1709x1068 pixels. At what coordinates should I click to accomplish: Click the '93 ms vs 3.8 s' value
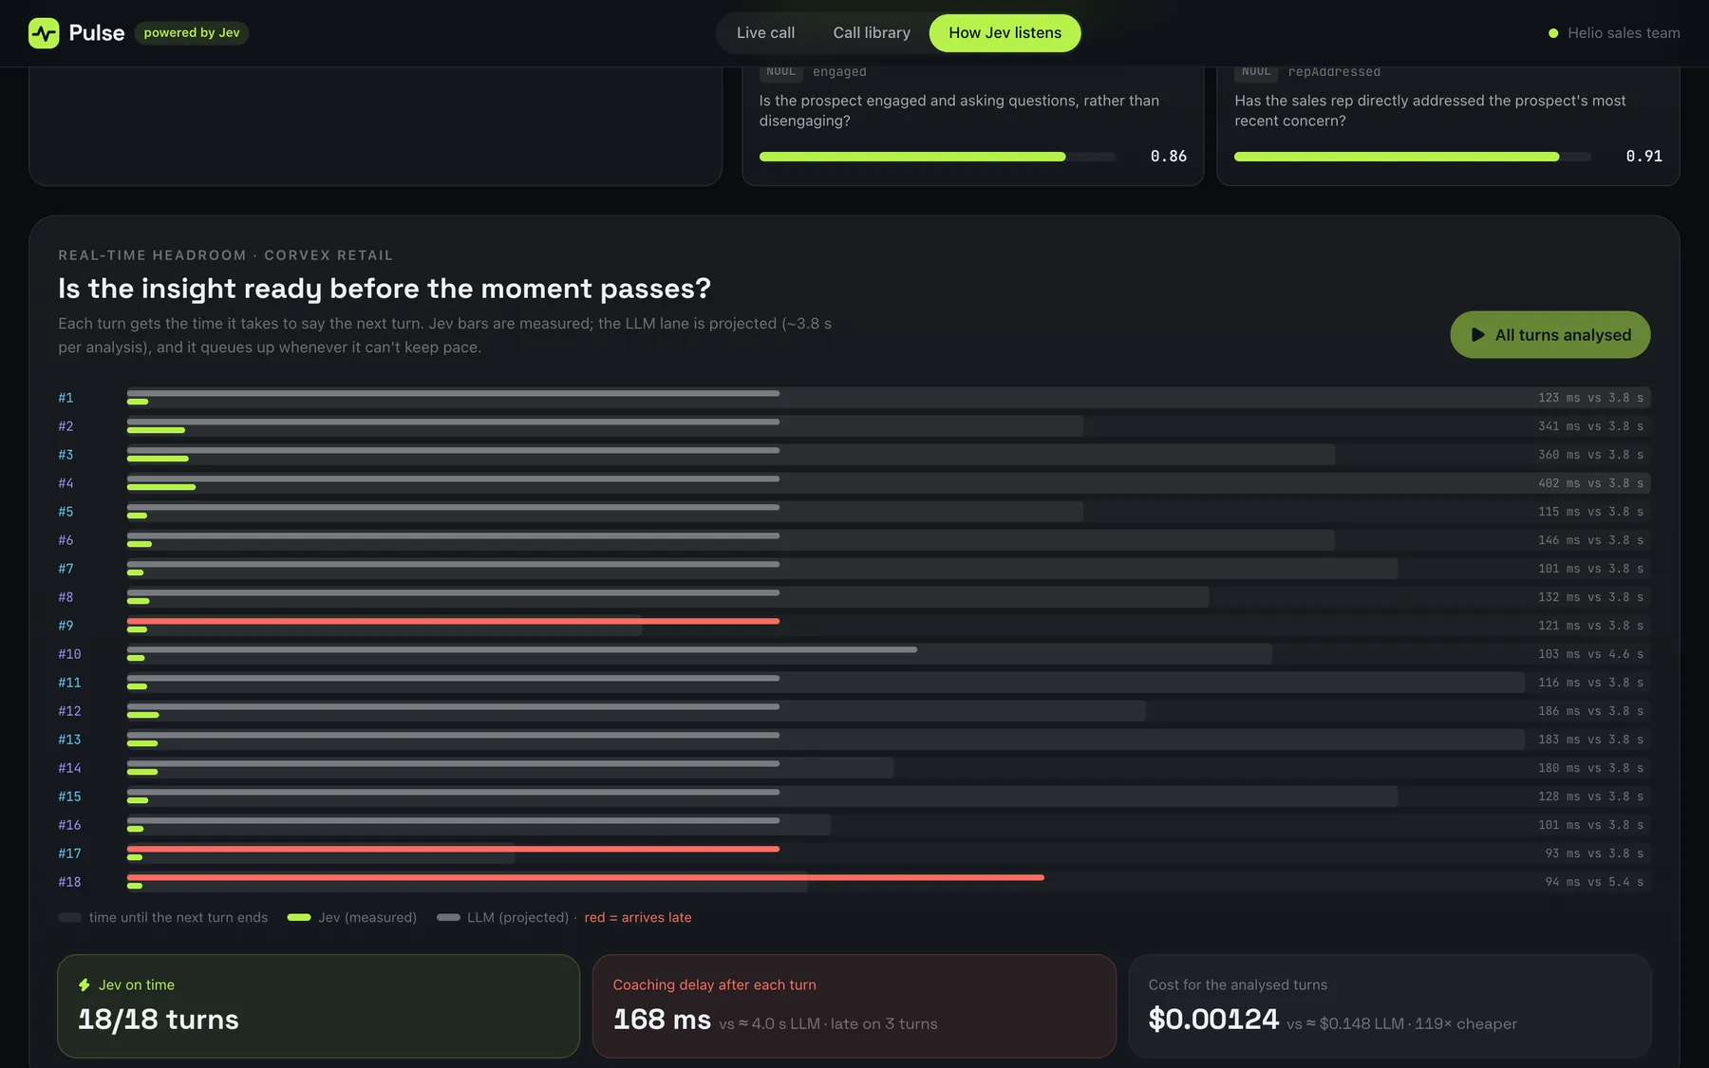coord(1594,853)
